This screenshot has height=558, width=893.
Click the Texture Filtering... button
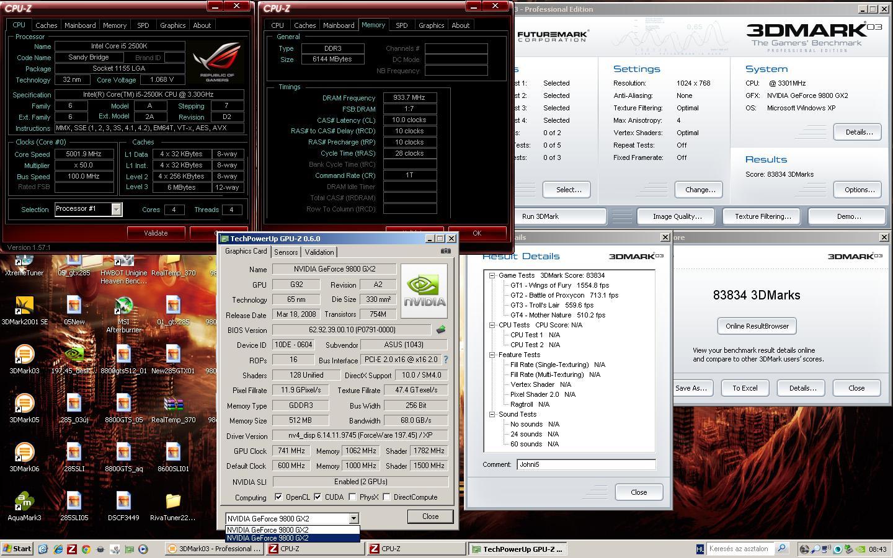coord(763,216)
